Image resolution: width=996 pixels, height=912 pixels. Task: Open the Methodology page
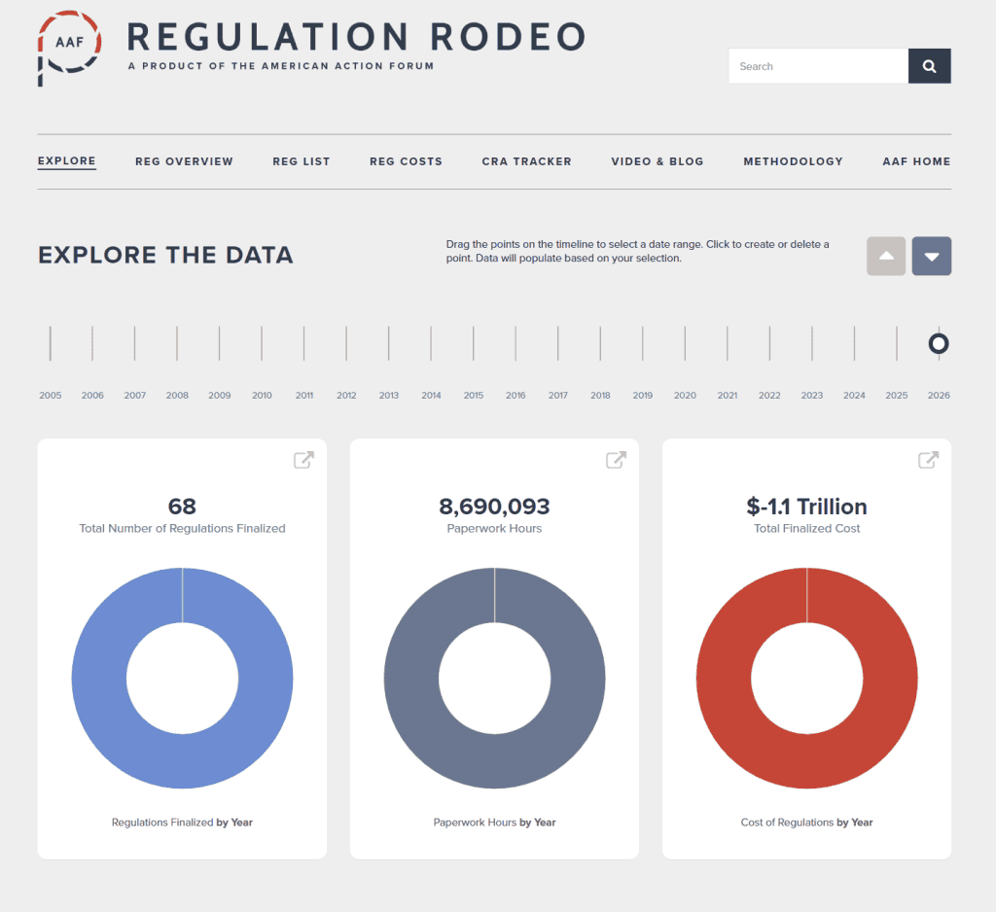793,161
